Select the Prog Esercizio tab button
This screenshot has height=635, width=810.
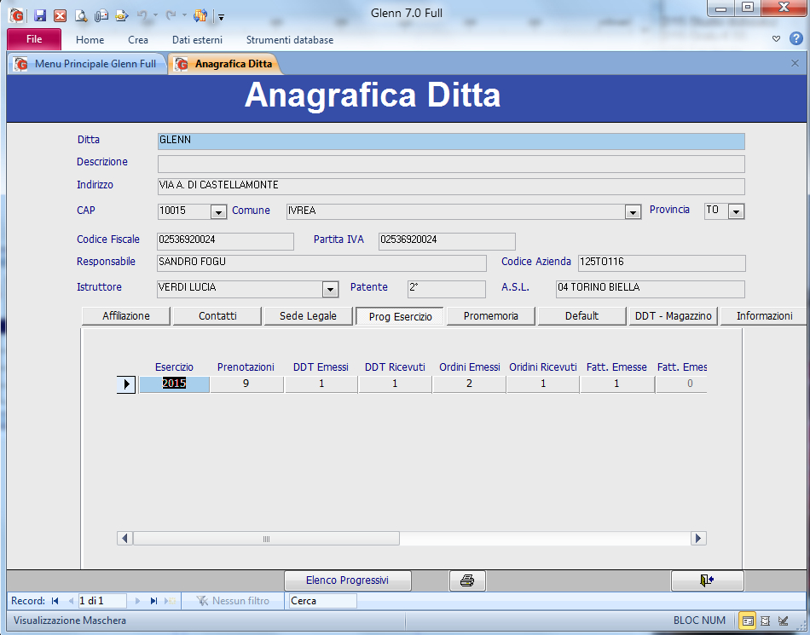tap(401, 316)
